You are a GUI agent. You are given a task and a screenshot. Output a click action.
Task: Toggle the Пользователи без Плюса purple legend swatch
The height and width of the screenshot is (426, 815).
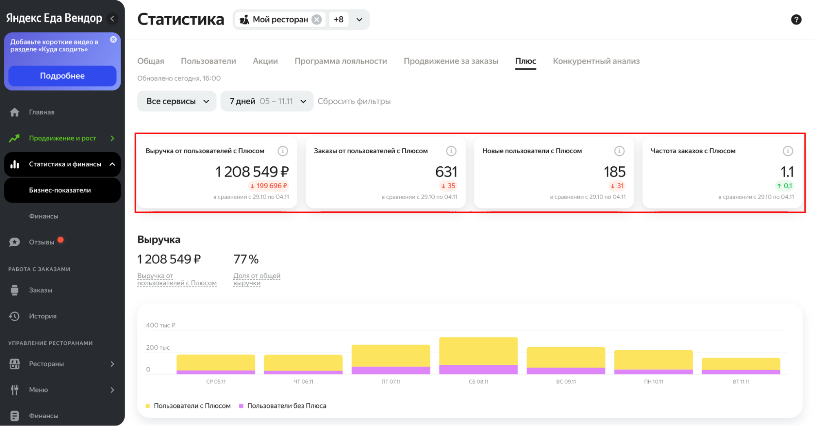click(x=241, y=406)
